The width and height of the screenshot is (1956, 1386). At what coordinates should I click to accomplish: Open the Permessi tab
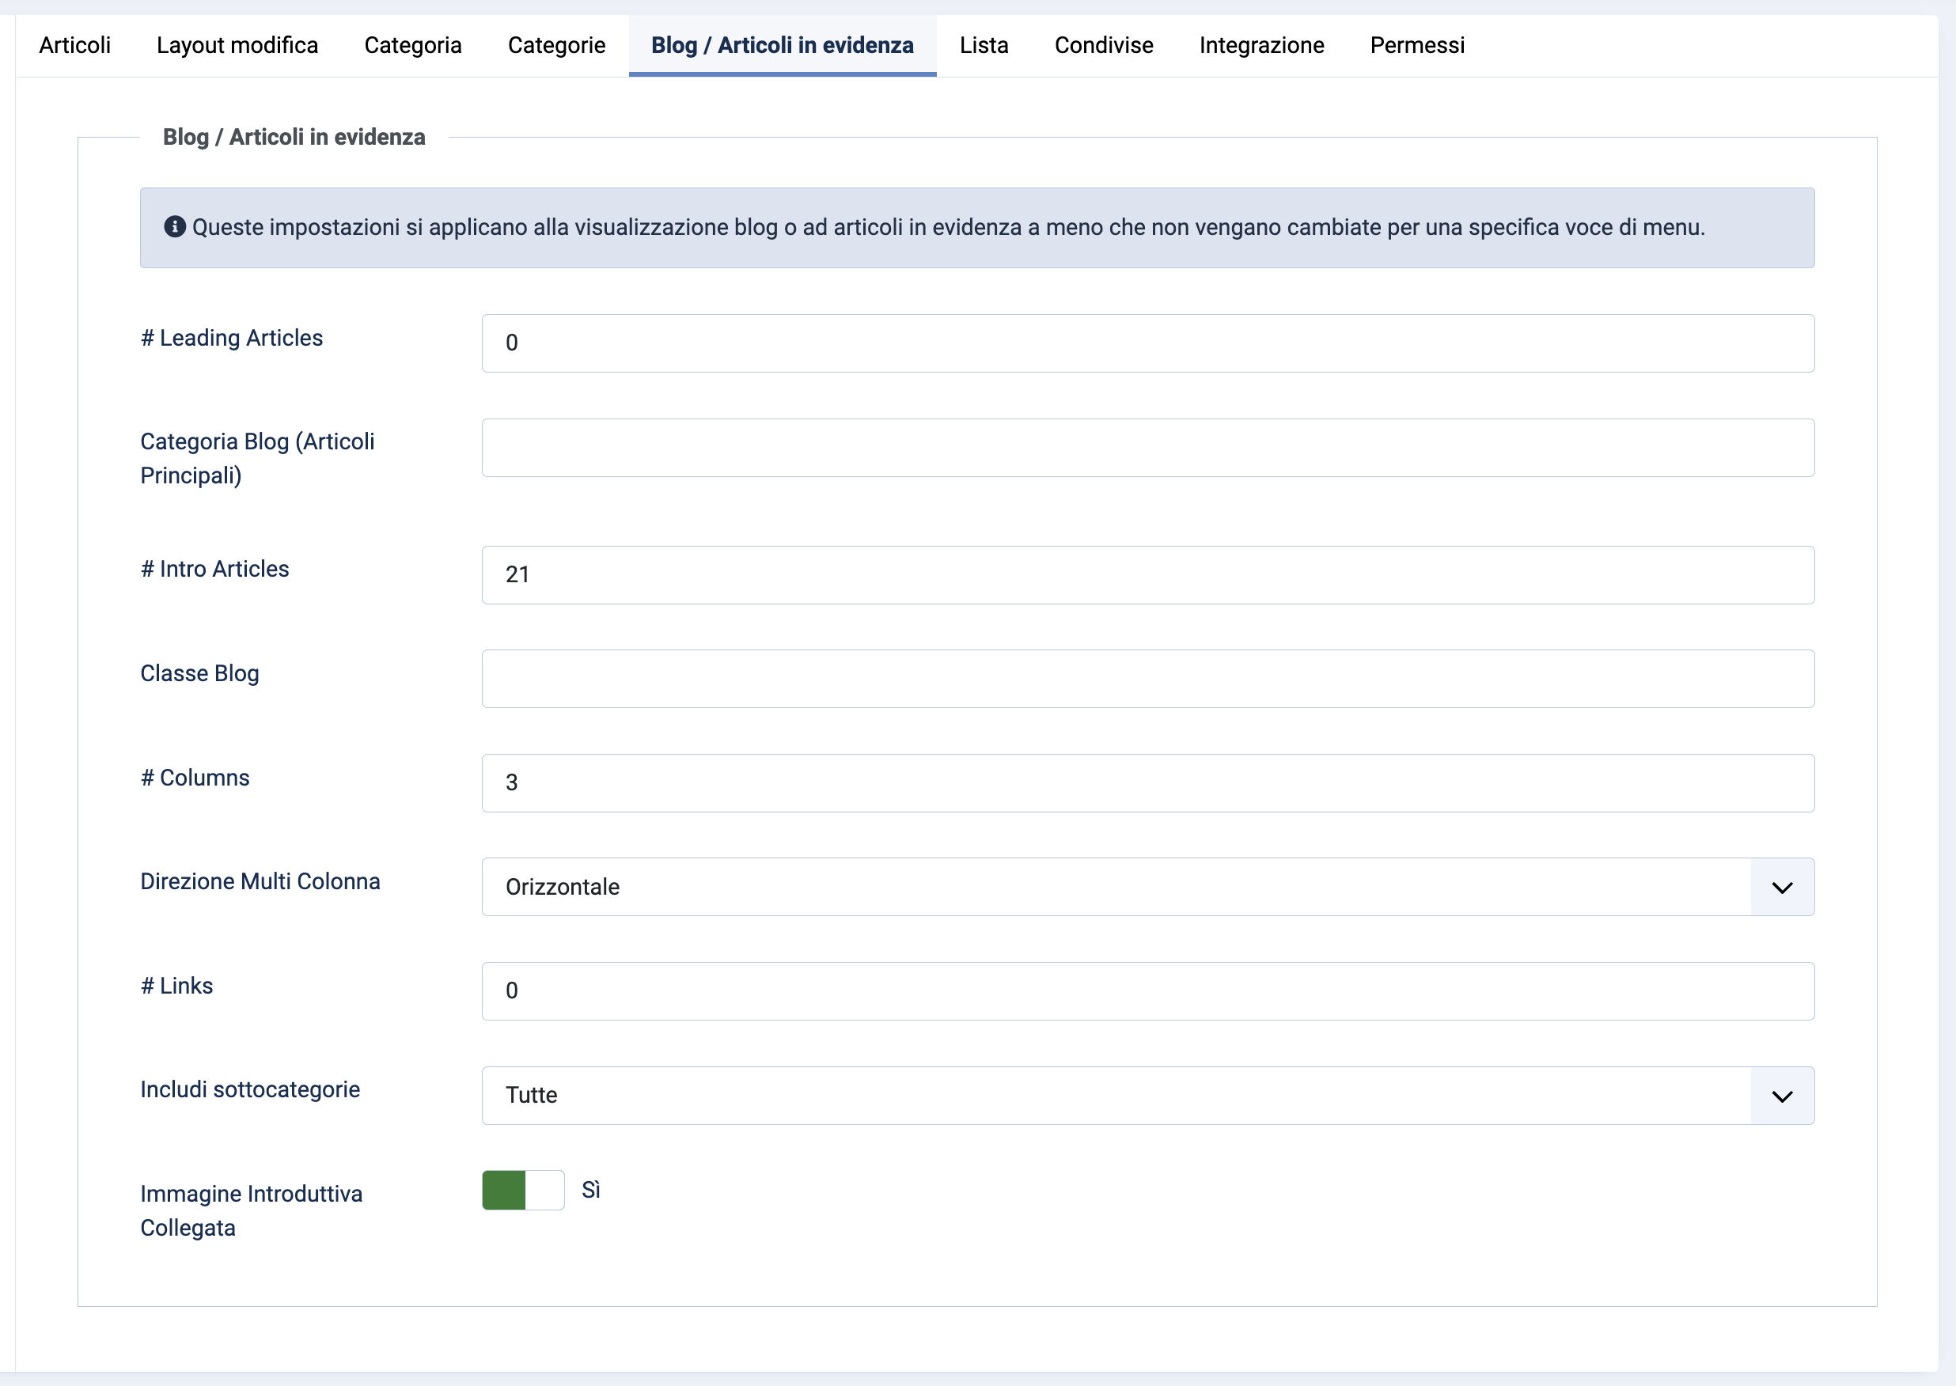click(1417, 45)
